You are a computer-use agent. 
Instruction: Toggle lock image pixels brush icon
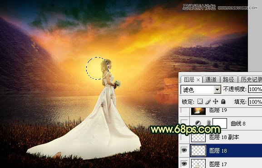pos(208,101)
